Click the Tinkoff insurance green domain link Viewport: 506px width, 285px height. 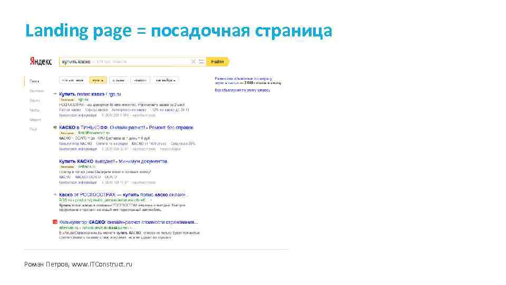pos(94,133)
